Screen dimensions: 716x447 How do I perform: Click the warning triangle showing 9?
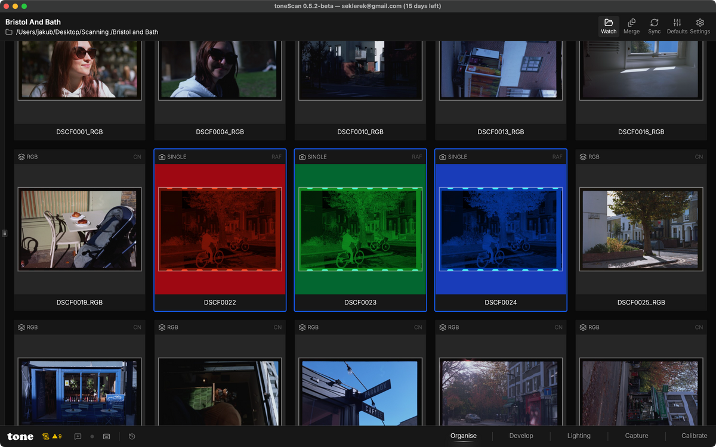pos(57,436)
